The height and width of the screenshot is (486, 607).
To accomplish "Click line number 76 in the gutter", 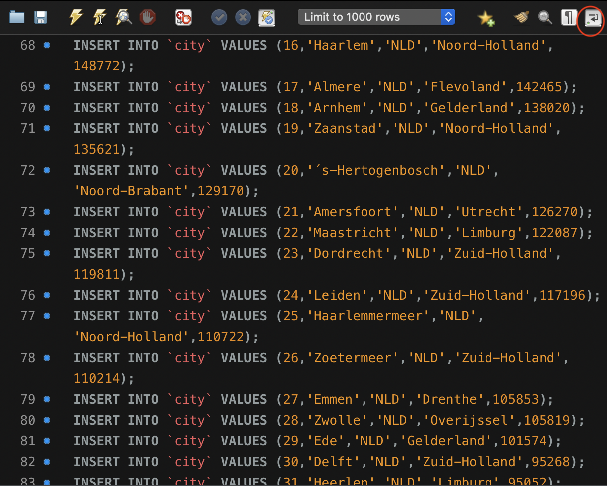I will [x=28, y=295].
